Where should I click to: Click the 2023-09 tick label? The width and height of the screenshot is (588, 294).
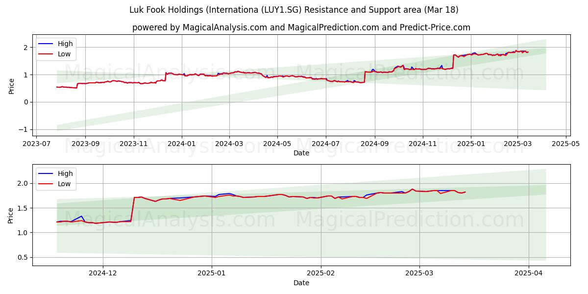85,144
